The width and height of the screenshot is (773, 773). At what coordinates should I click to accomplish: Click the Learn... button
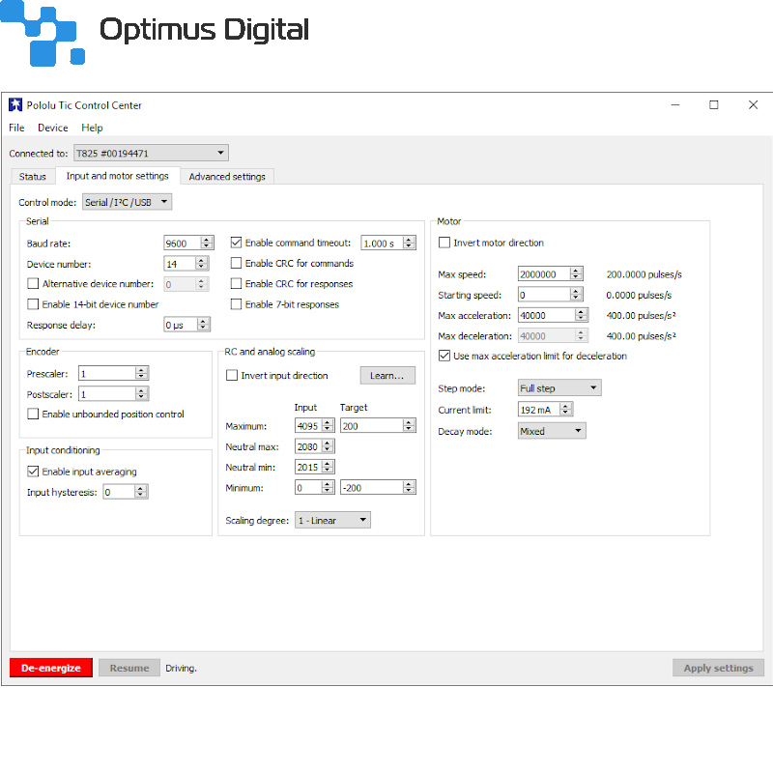(x=387, y=376)
